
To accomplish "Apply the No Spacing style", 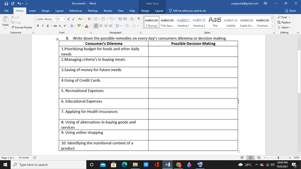I will pyautogui.click(x=167, y=22).
